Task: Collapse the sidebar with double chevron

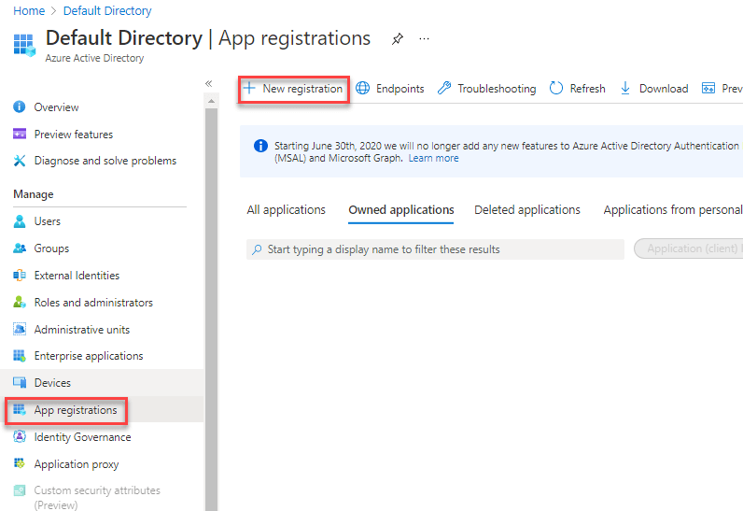Action: coord(208,83)
